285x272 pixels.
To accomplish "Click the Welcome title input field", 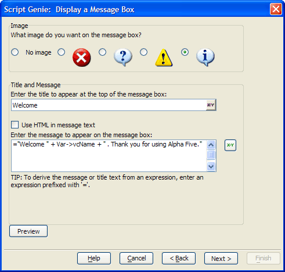I will [109, 105].
